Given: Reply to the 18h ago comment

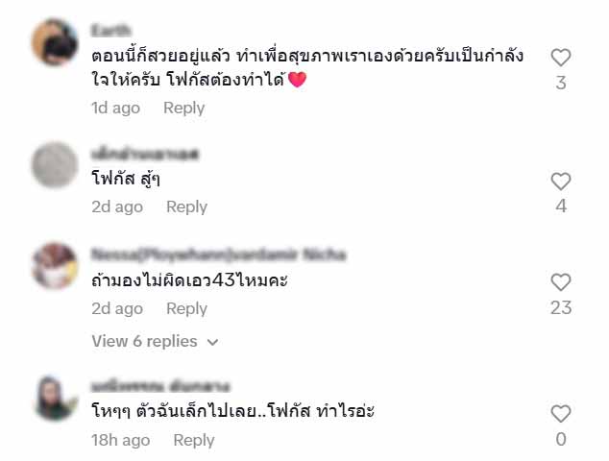Looking at the screenshot, I should click(x=194, y=441).
